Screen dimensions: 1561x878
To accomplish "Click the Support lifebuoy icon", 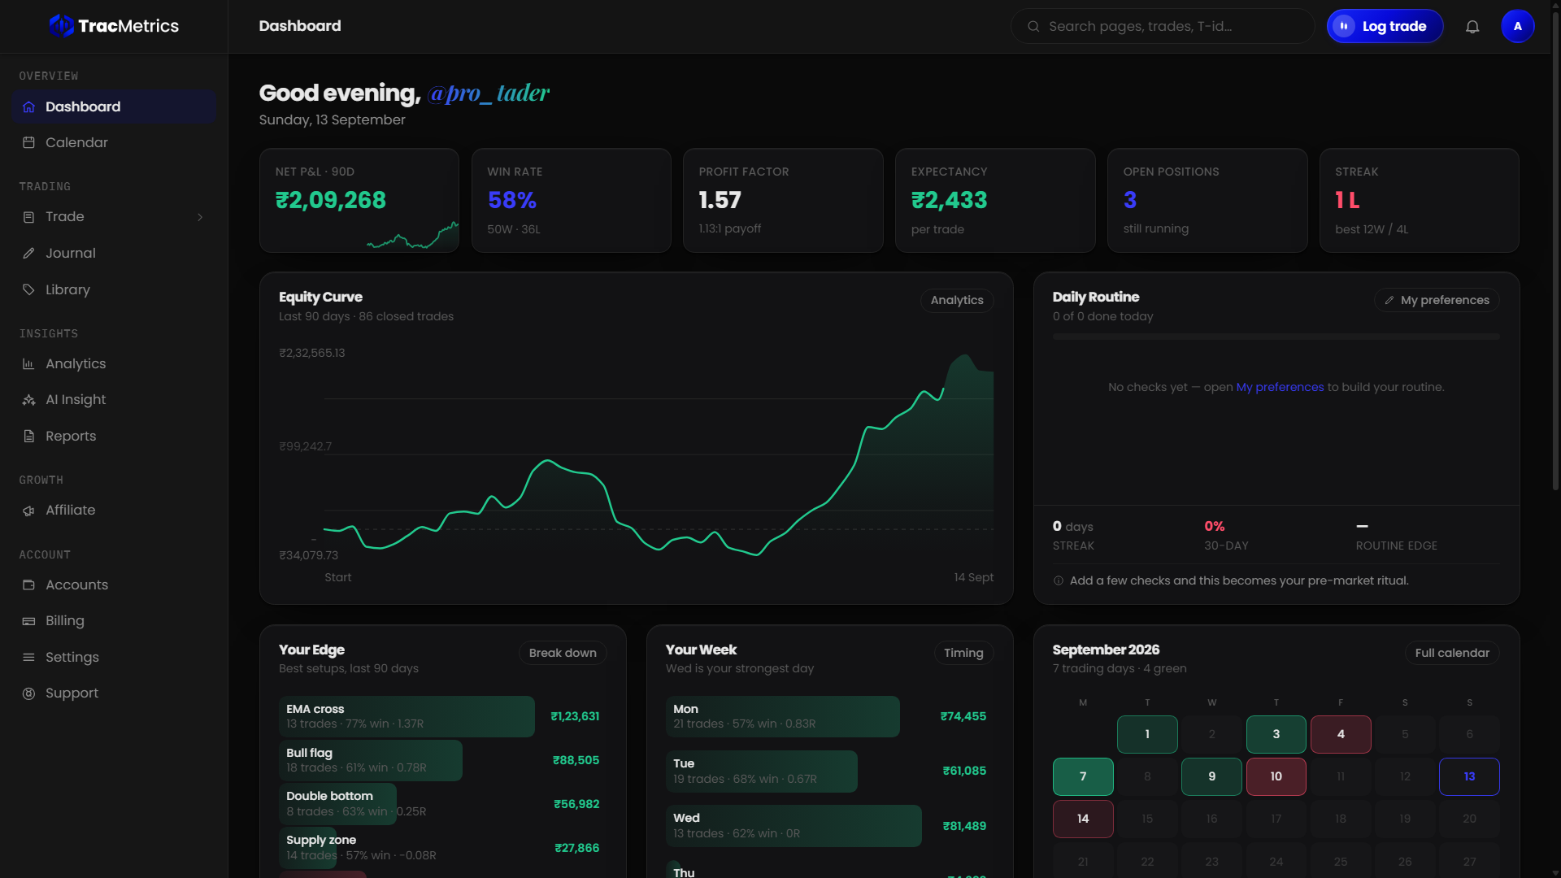I will (x=28, y=693).
